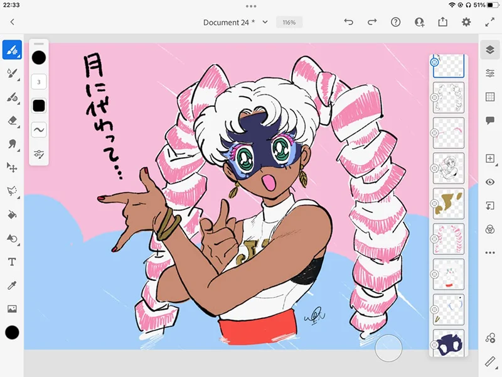502x377 pixels.
Task: Select the Text tool
Action: coord(12,262)
